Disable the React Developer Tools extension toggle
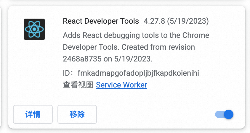 pyautogui.click(x=224, y=114)
